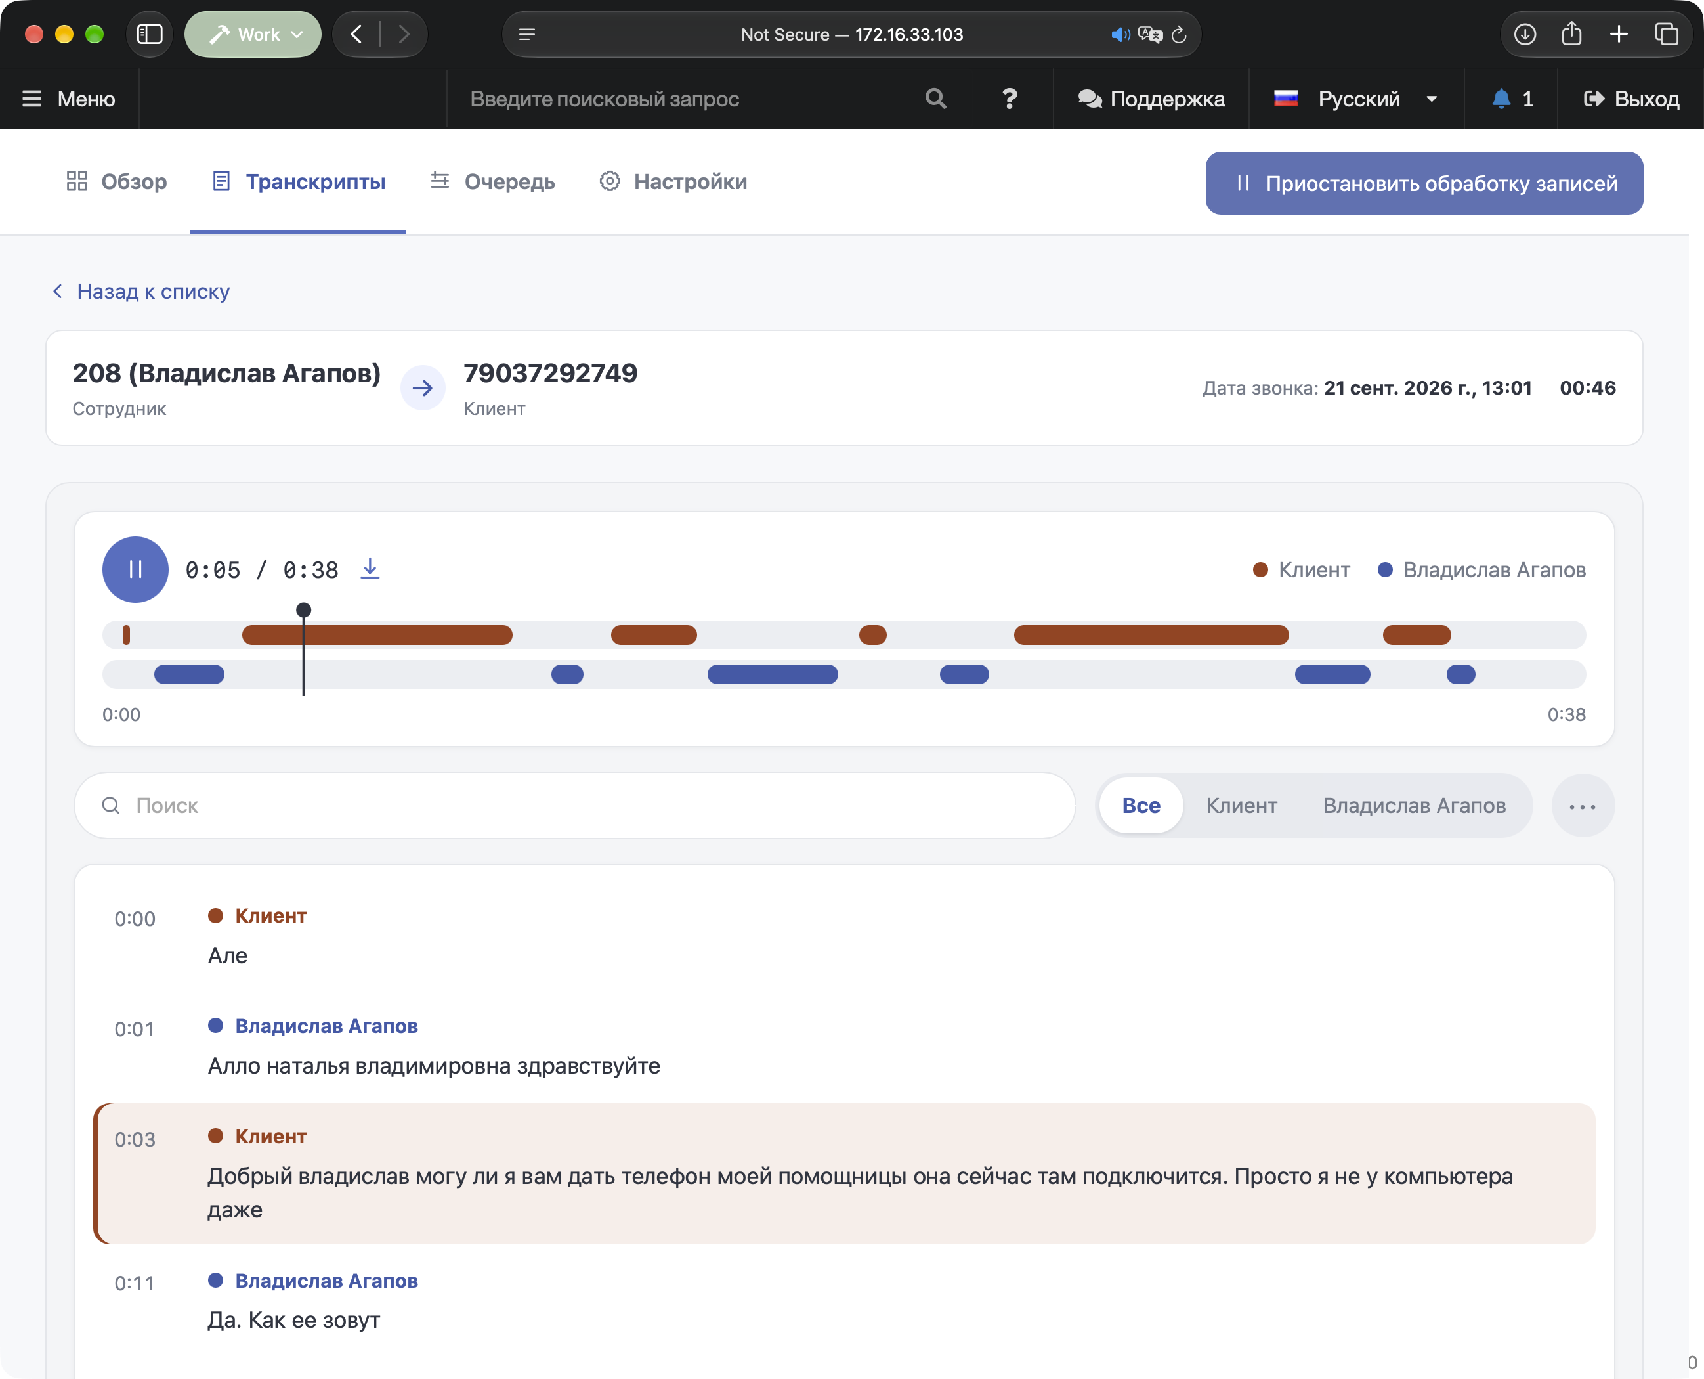1704x1379 pixels.
Task: Open the Очередь tab
Action: [492, 182]
